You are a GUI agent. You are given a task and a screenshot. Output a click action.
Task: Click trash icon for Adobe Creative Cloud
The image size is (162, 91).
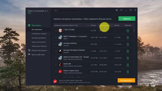[x=128, y=72]
